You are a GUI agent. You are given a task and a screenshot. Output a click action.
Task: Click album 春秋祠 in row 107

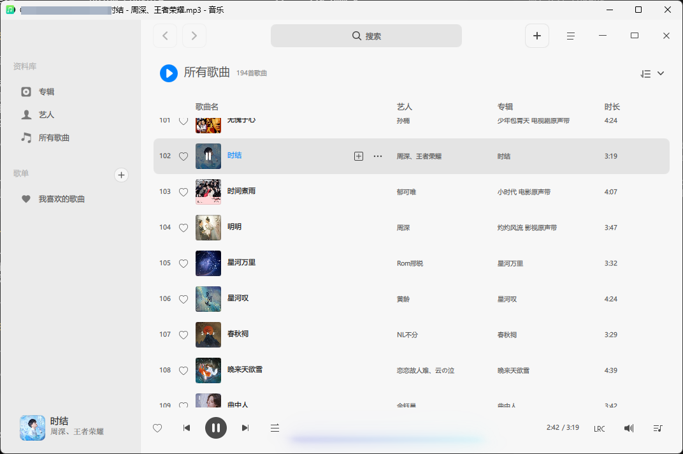[507, 335]
